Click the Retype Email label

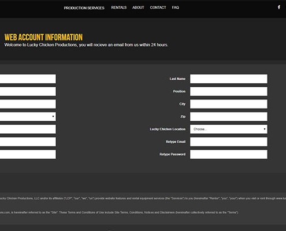176,142
